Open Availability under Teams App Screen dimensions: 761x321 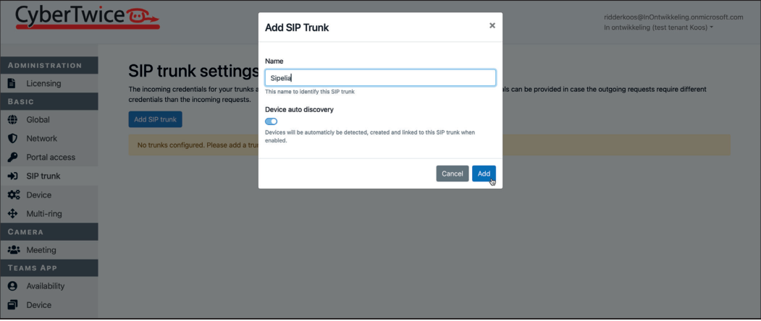pyautogui.click(x=49, y=286)
